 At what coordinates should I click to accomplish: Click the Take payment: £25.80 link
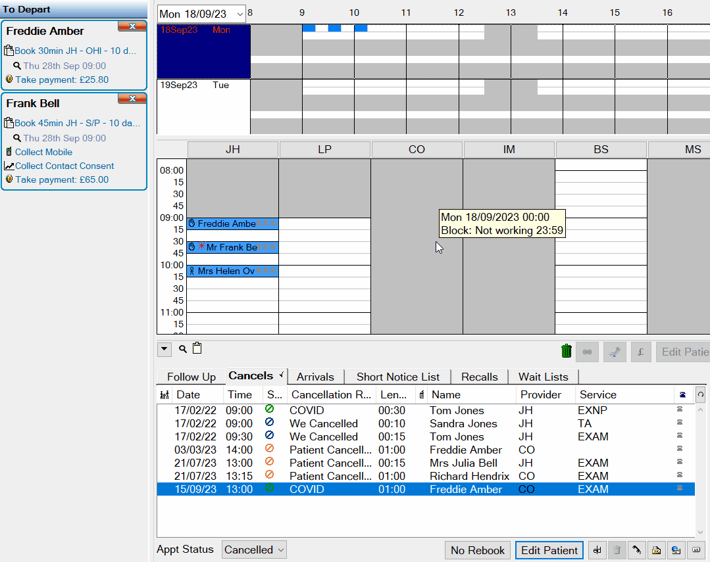[62, 80]
